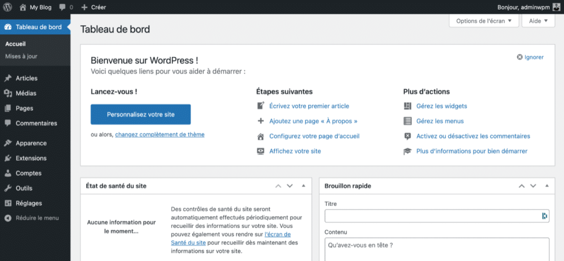Move Brouillon rapide panel down
The height and width of the screenshot is (261, 564).
pyautogui.click(x=533, y=186)
